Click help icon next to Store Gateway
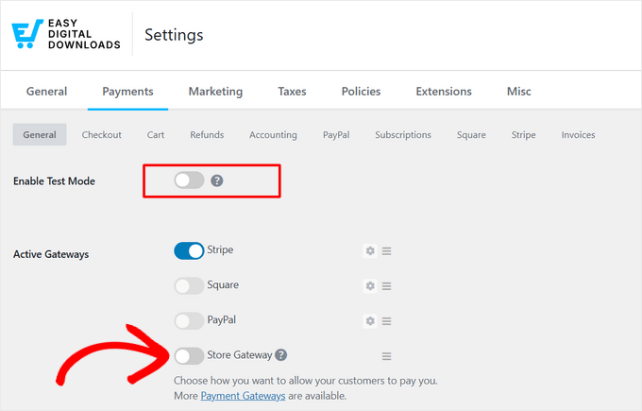Screen dimensions: 642x411 281,355
